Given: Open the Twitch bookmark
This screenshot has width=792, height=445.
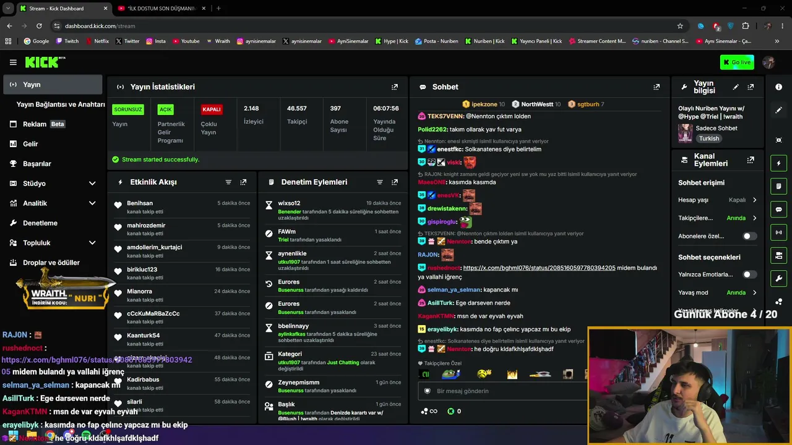Looking at the screenshot, I should [x=67, y=41].
